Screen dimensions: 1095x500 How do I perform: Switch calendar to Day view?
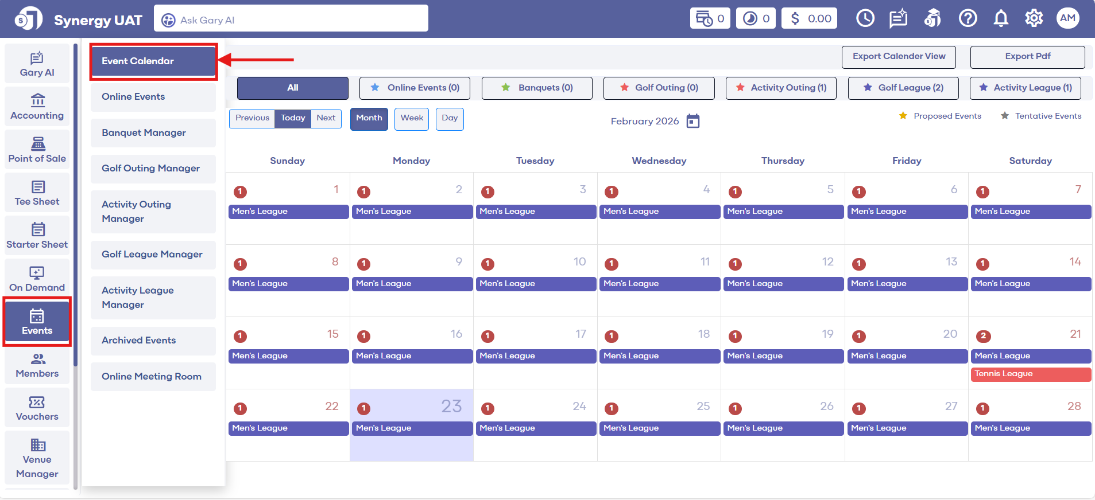click(450, 118)
